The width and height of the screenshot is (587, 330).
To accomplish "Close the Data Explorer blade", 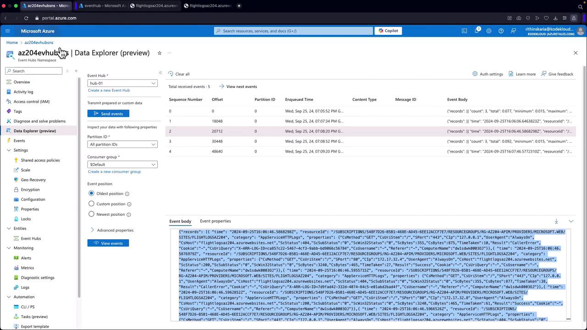I will pyautogui.click(x=576, y=53).
